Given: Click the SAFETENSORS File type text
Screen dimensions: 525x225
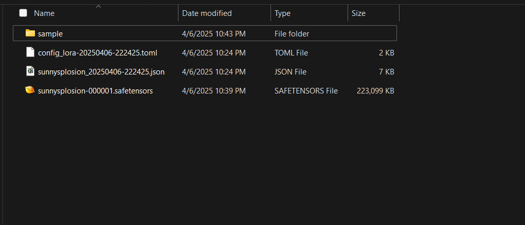Looking at the screenshot, I should [306, 91].
